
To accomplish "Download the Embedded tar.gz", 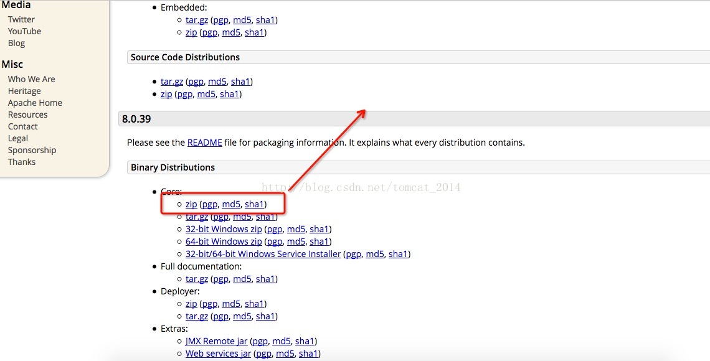I will click(197, 20).
